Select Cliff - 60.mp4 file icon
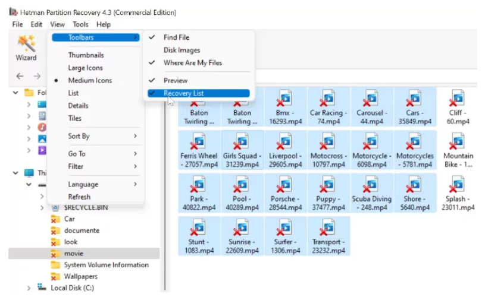The image size is (488, 297). coord(458,107)
